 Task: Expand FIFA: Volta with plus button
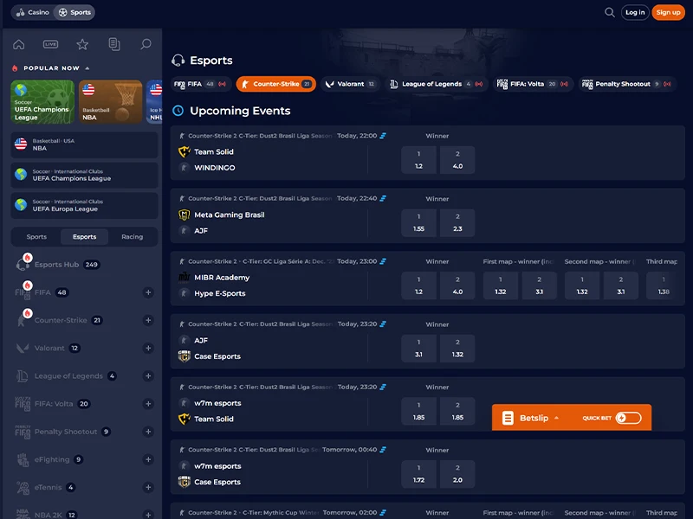[x=148, y=404]
